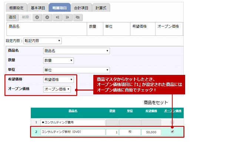Open the 設定内容 転記内容 dropdown

[43, 41]
